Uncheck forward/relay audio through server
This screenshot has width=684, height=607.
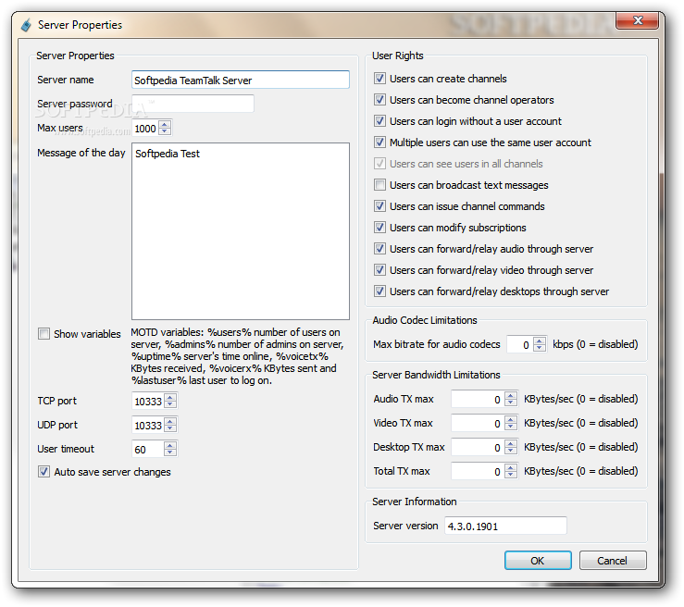pyautogui.click(x=379, y=249)
